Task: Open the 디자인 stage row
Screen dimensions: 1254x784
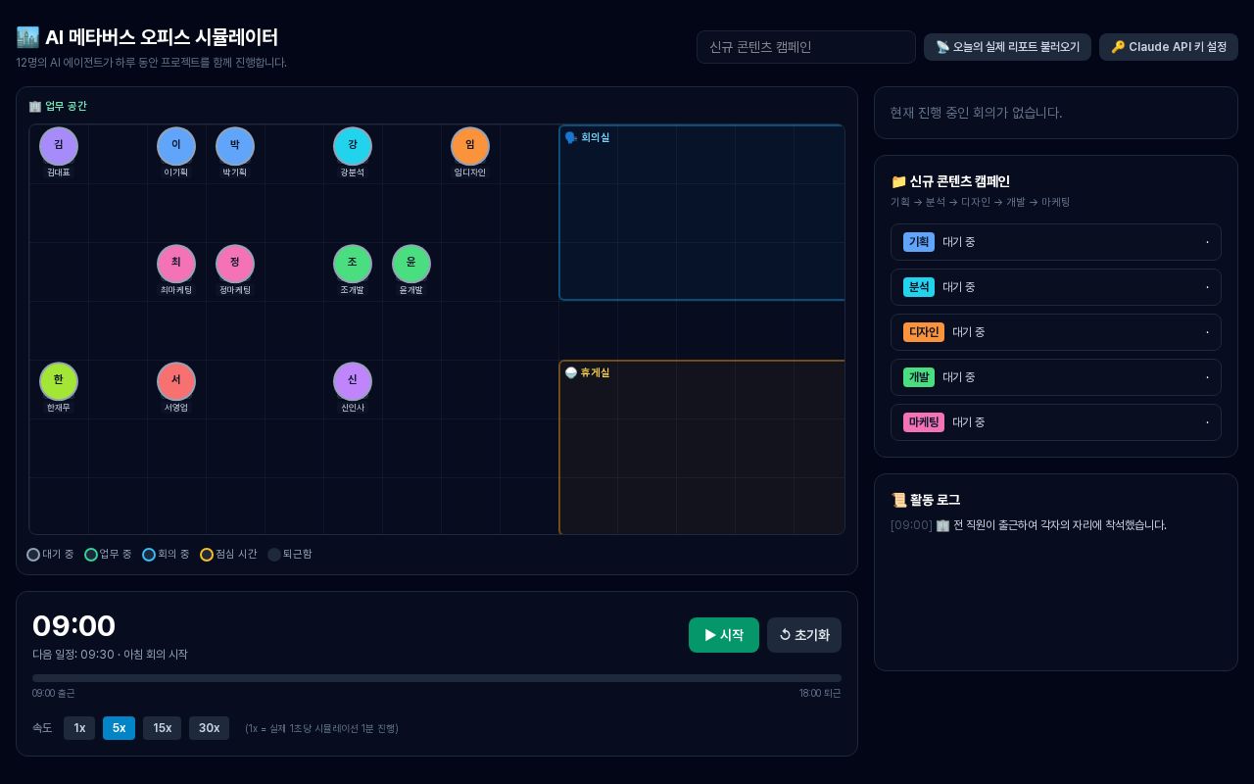Action: pos(1056,332)
